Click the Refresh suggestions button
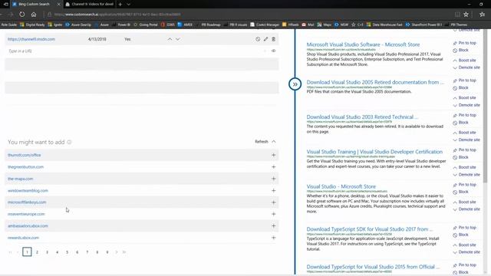The image size is (491, 276). [x=261, y=142]
